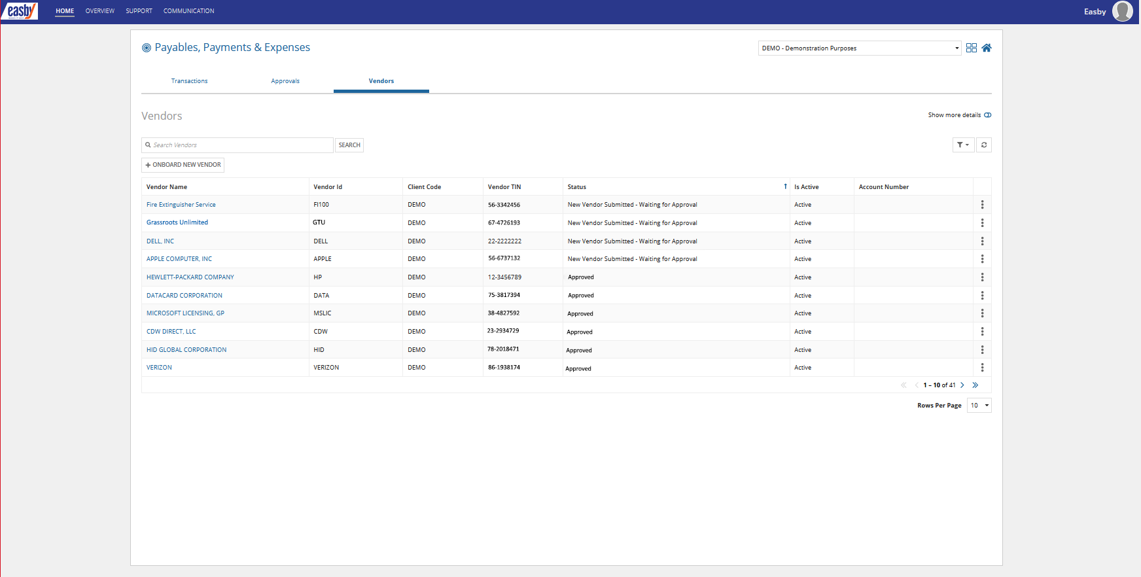
Task: Click ONBOARD NEW VENDOR button
Action: point(183,165)
